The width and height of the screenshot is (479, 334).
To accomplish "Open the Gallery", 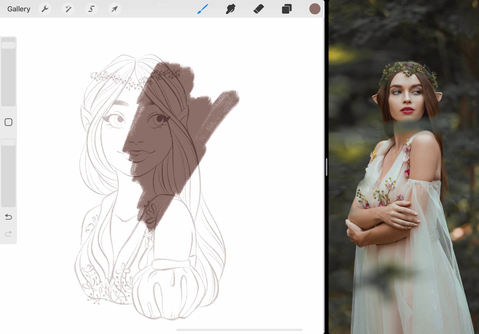I will coord(19,9).
